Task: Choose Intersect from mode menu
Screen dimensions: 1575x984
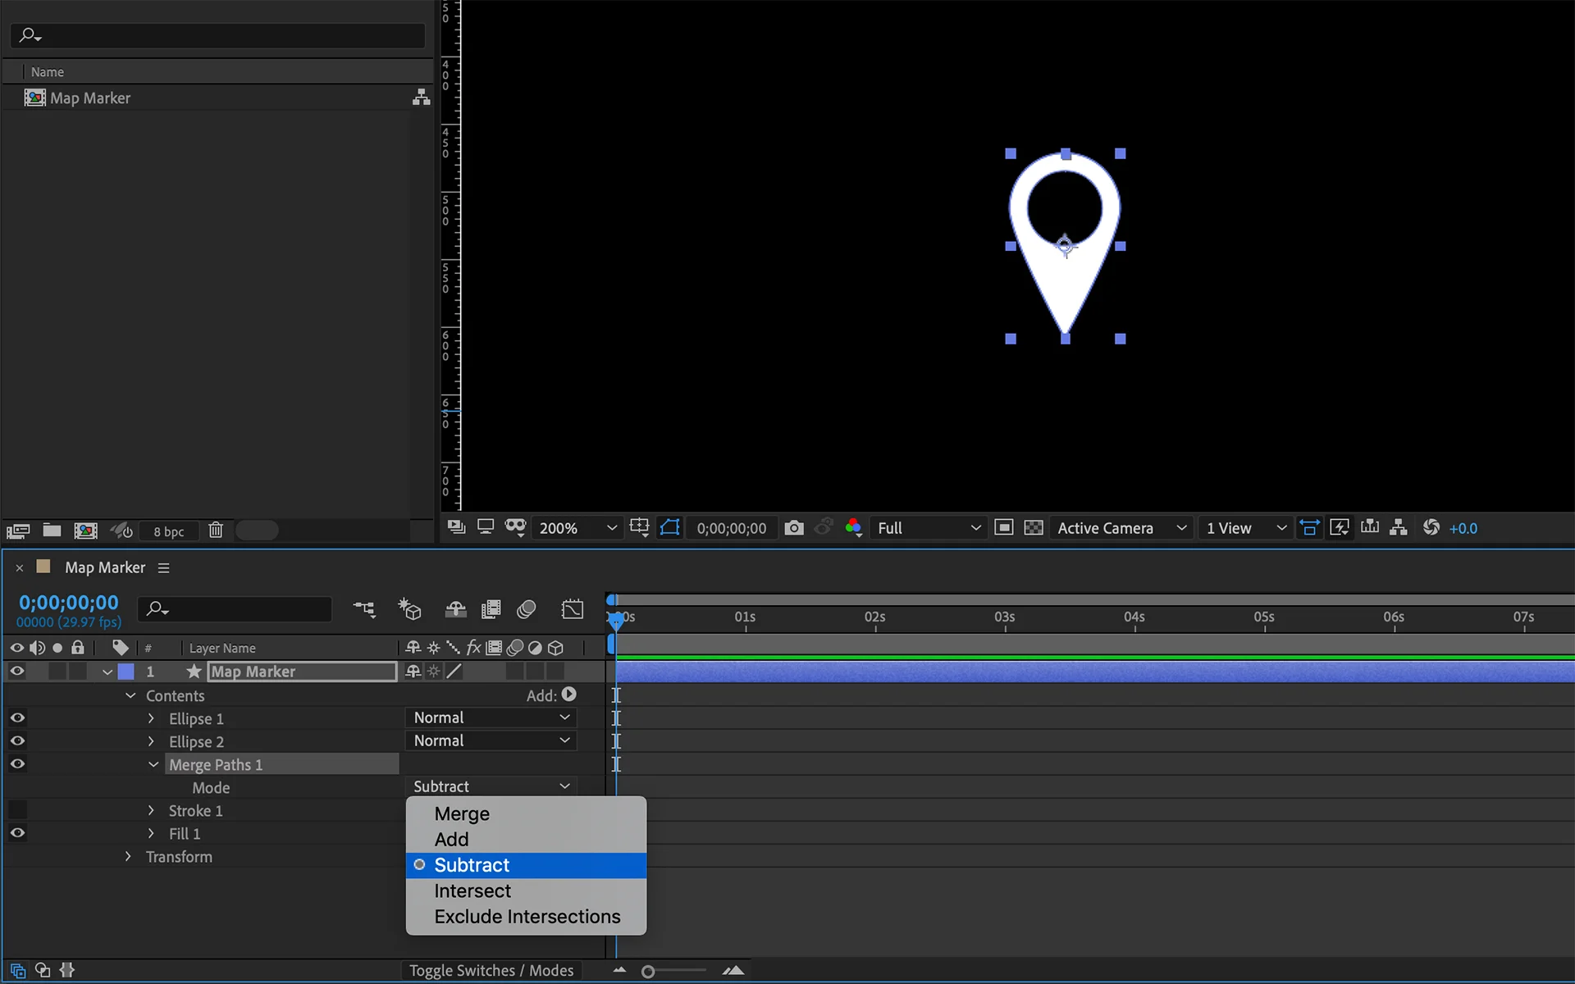Action: click(x=526, y=891)
